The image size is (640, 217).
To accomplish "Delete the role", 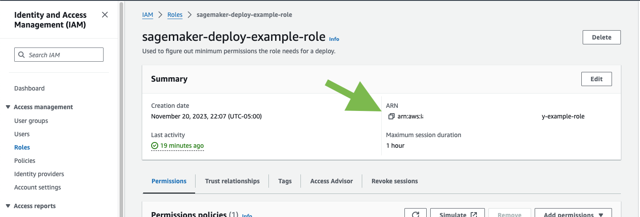I will pyautogui.click(x=602, y=37).
